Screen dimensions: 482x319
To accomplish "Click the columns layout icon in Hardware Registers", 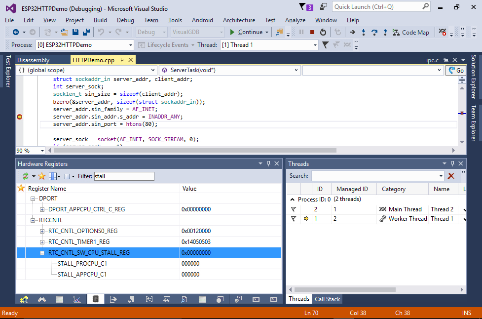I will click(53, 176).
